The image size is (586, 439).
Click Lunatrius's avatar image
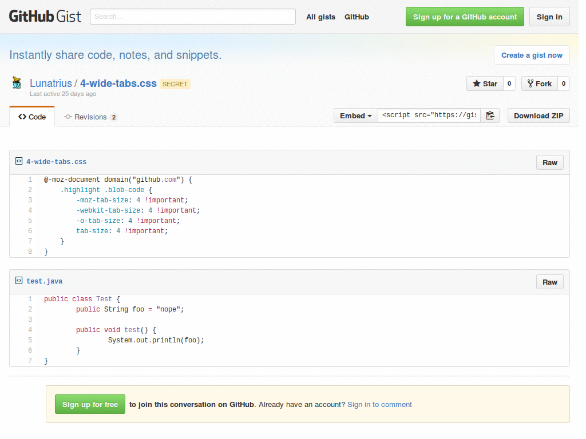tap(16, 82)
